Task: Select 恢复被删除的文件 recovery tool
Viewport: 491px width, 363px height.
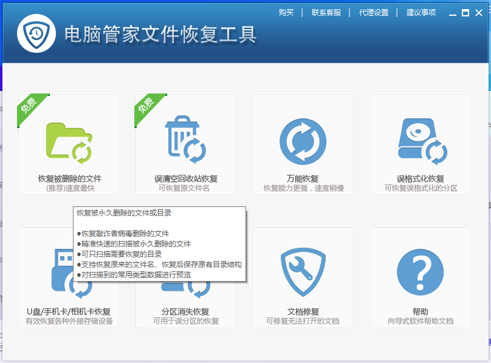Action: pyautogui.click(x=67, y=144)
